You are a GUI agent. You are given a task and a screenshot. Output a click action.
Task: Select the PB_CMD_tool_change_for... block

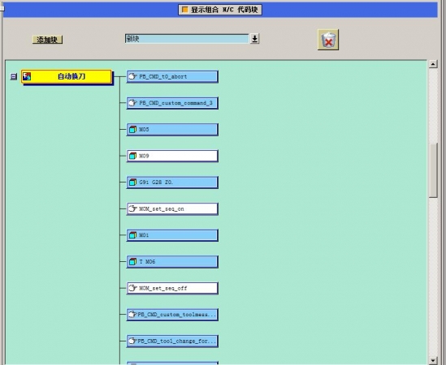tap(172, 341)
